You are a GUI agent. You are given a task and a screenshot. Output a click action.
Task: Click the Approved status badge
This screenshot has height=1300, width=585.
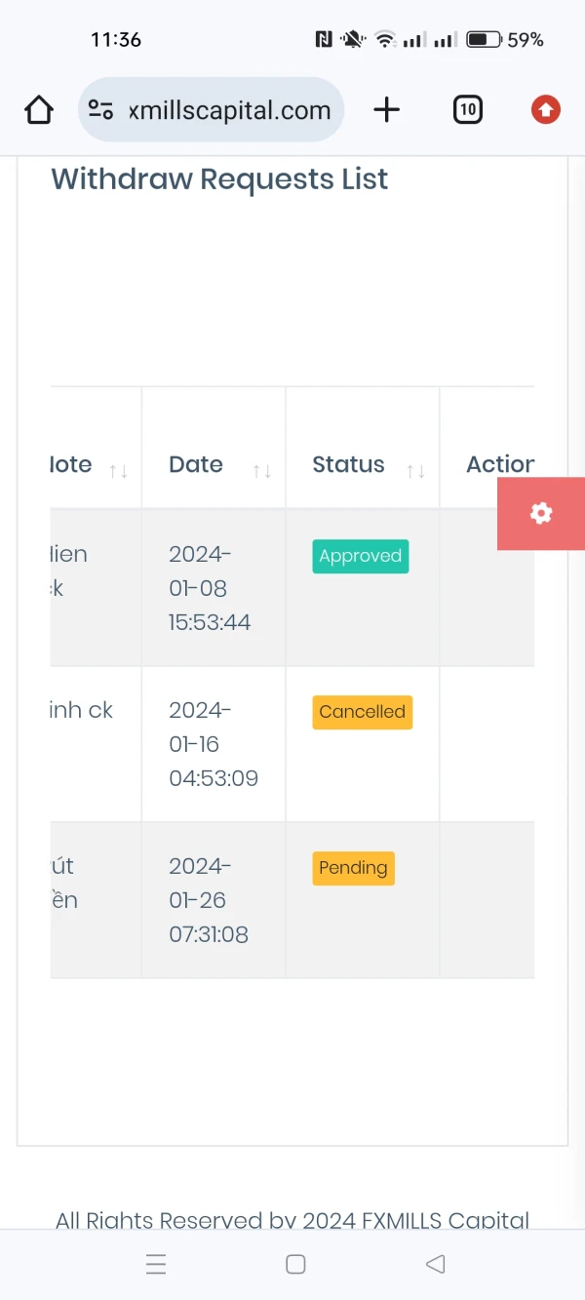[x=361, y=556]
